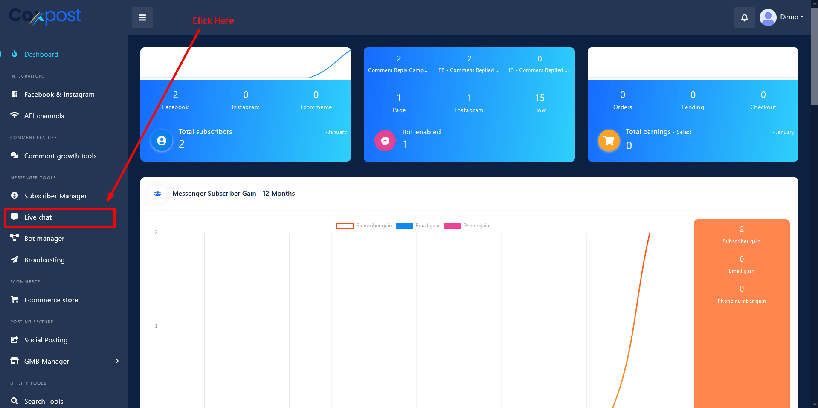Click the page vertical scrollbar thumb
Screen dimensions: 818x408
(x=814, y=57)
